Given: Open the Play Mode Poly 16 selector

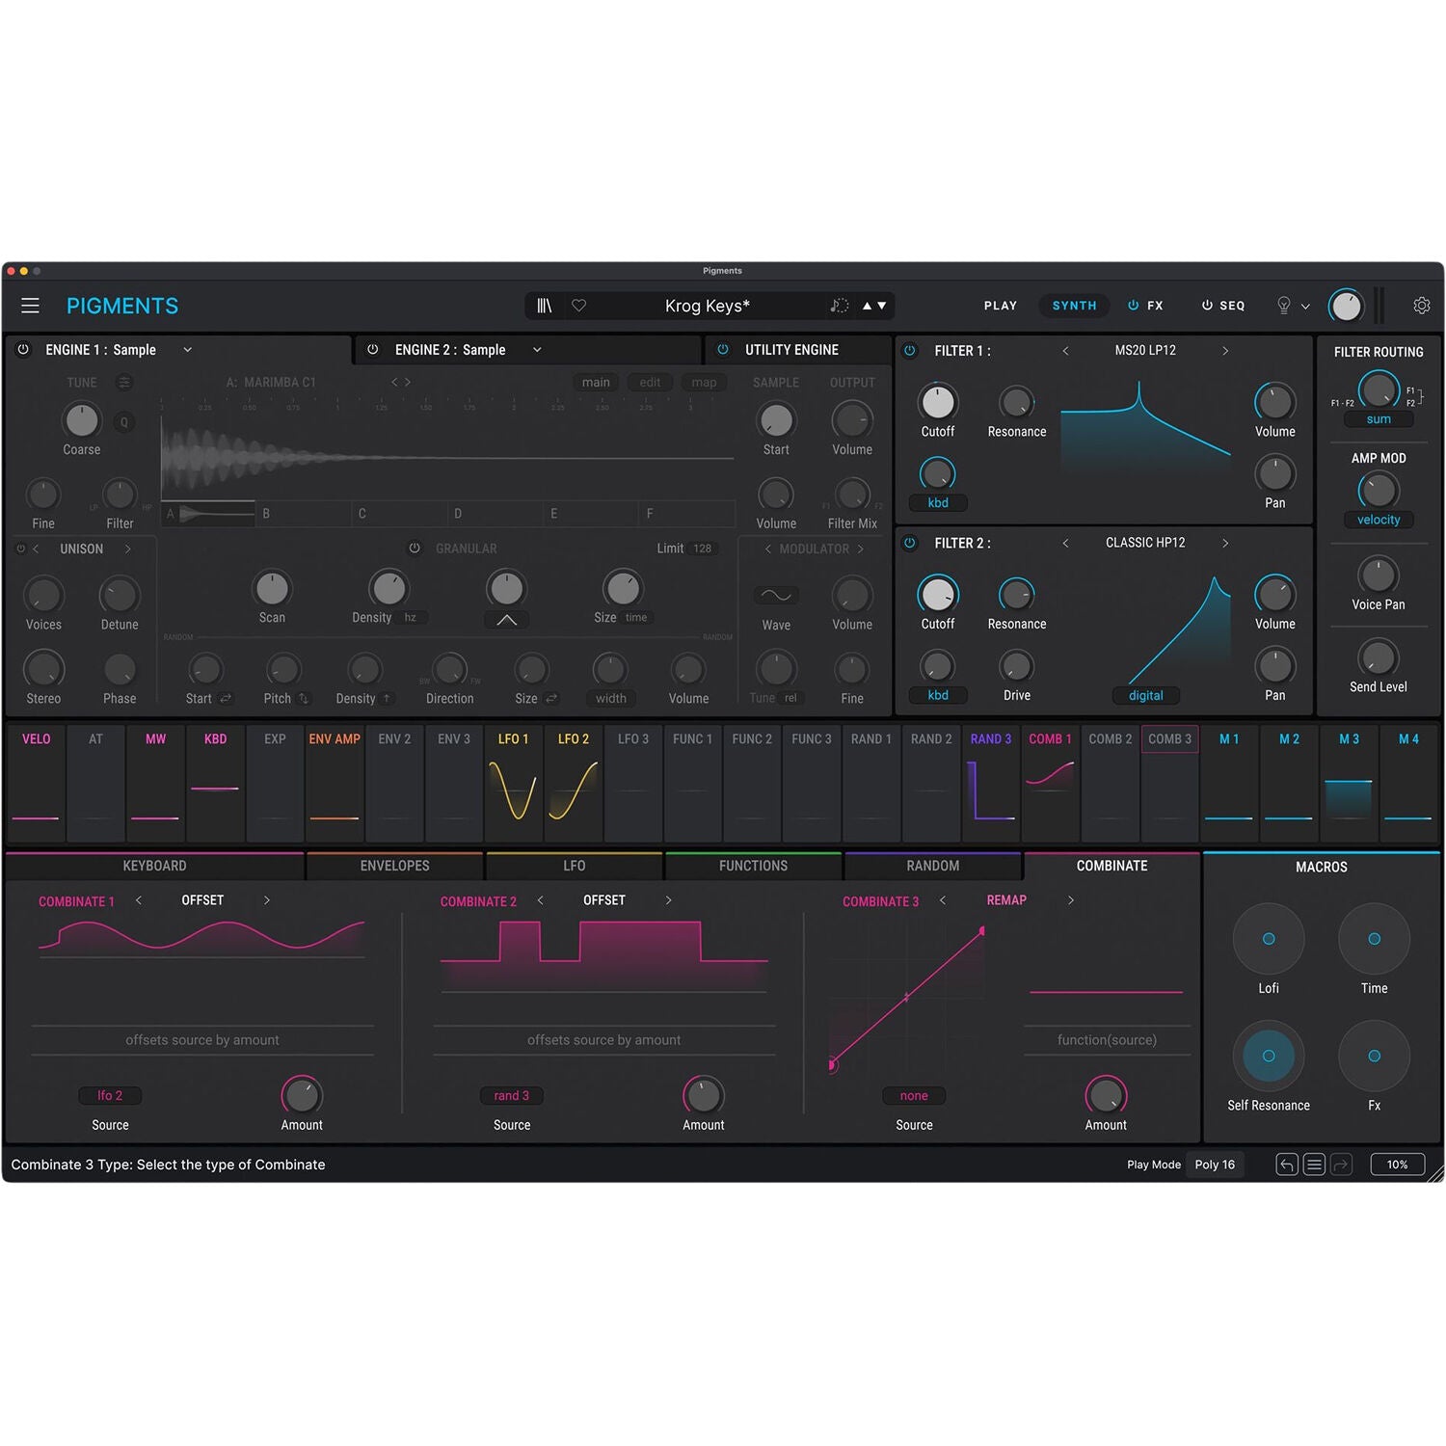Looking at the screenshot, I should click(x=1215, y=1165).
